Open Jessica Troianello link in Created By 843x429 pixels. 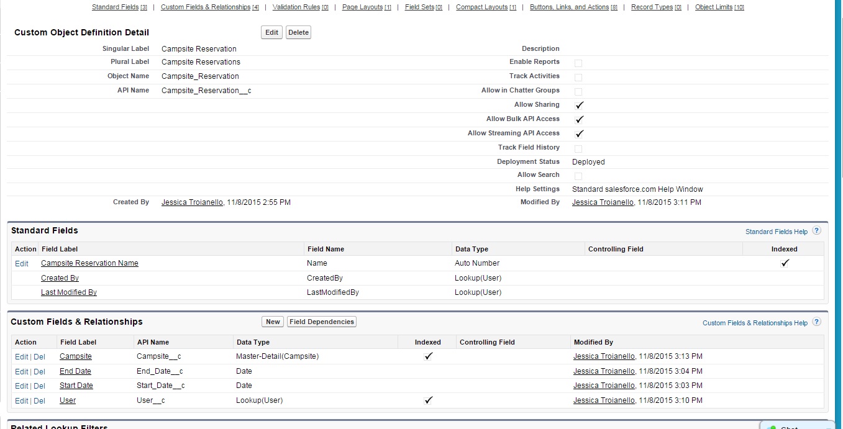192,202
